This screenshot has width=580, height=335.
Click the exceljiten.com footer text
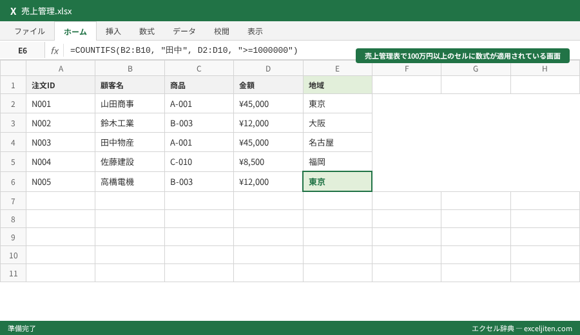coord(548,329)
